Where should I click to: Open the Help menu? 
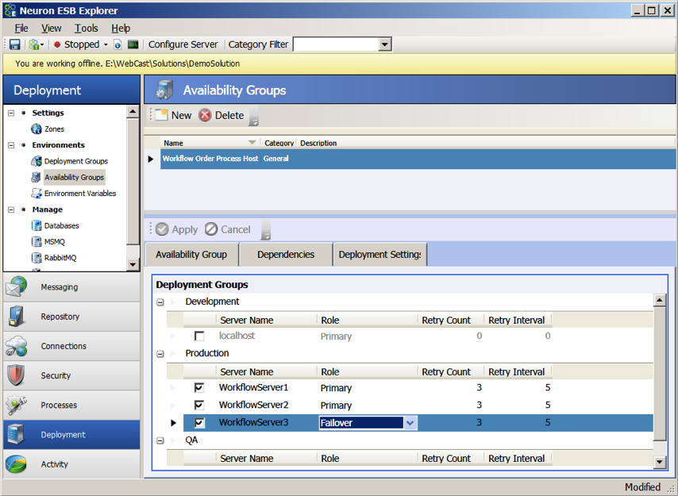[x=121, y=28]
